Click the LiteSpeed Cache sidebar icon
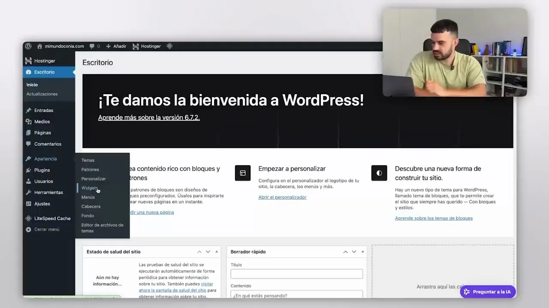The height and width of the screenshot is (308, 549). [28, 218]
